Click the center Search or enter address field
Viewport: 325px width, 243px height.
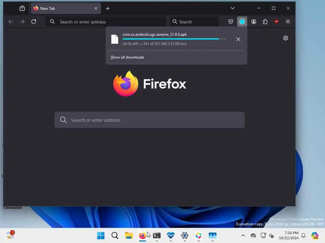pyautogui.click(x=149, y=120)
